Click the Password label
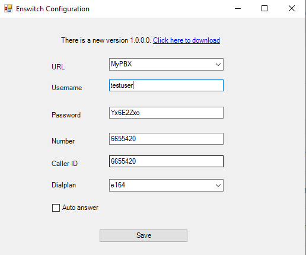 pyautogui.click(x=66, y=115)
